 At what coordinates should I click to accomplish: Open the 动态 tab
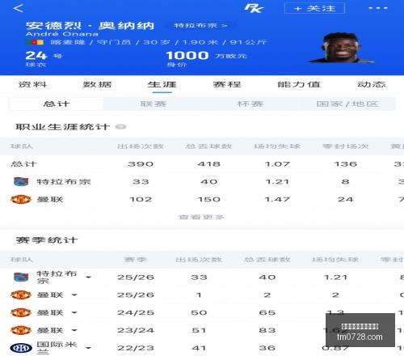[372, 84]
